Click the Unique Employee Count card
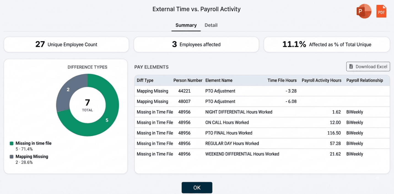 click(66, 44)
